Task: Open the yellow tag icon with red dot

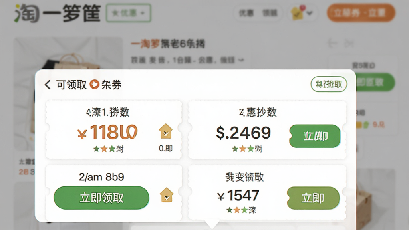Action: (297, 12)
